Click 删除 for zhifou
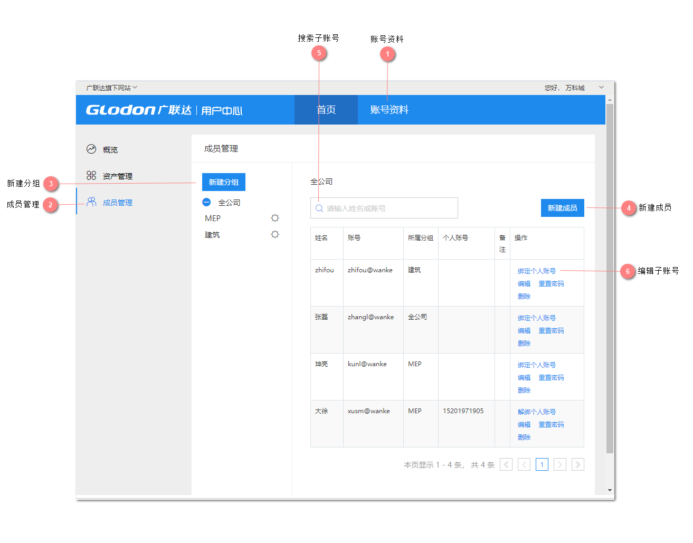 524,296
